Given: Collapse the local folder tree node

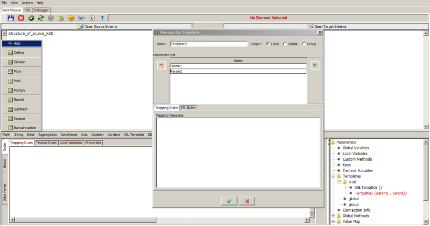Looking at the screenshot, I should click(339, 182).
